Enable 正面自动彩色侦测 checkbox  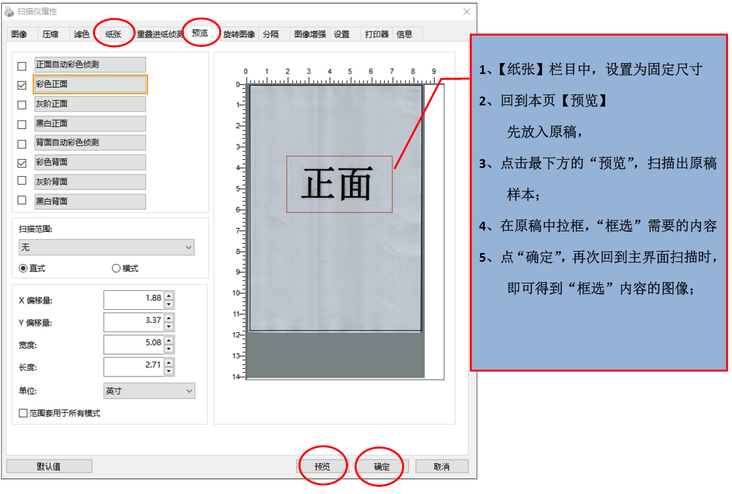(22, 66)
